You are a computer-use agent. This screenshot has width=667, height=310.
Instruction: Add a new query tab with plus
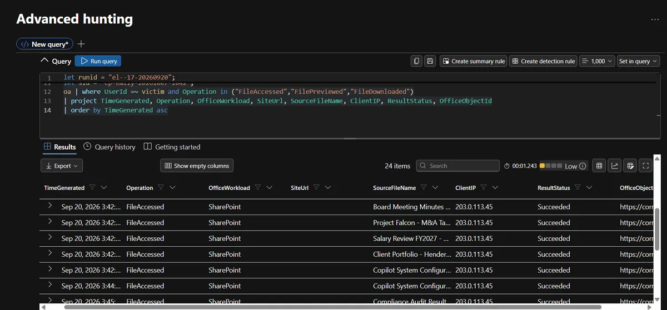point(81,44)
